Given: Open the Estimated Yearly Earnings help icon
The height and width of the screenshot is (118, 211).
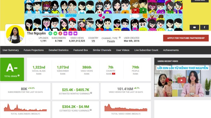Looking at the screenshot, I should [91, 110].
